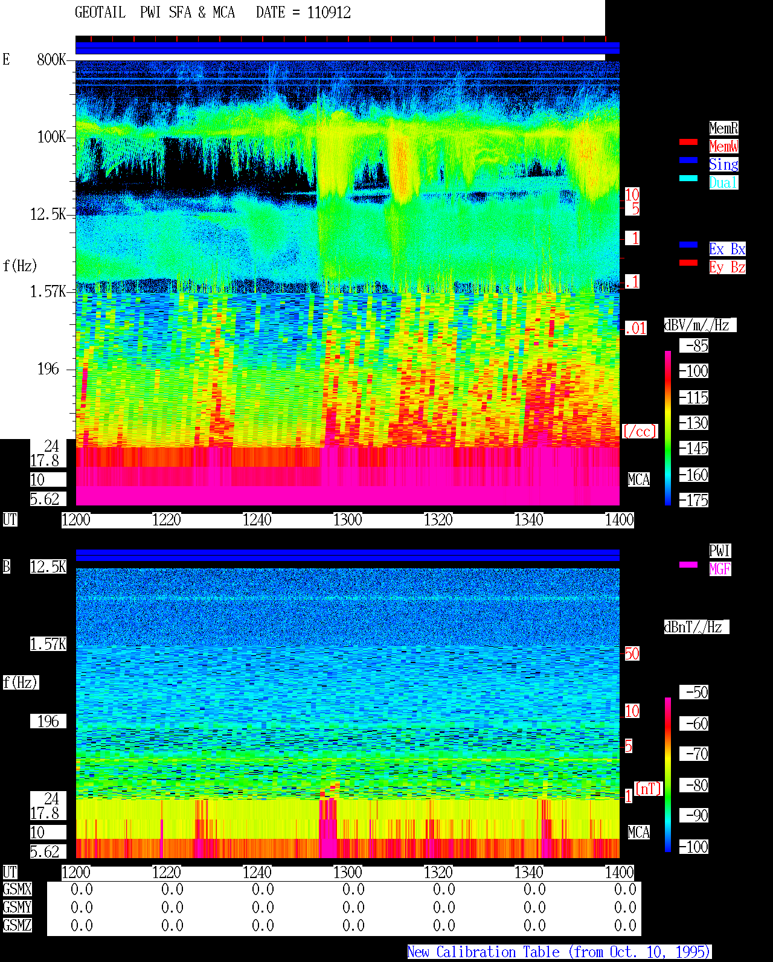The height and width of the screenshot is (962, 773).
Task: Click the -50 magnetic scale value
Action: [694, 692]
